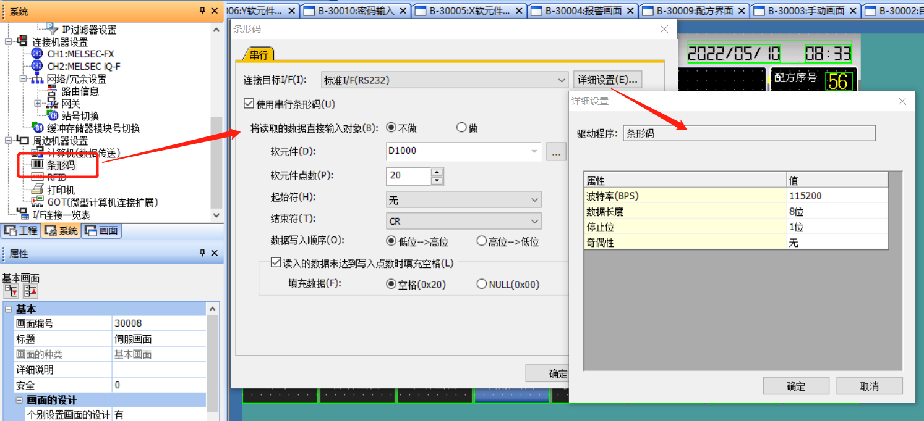924x421 pixels.
Task: Uncheck the 使用串行条形码 checkbox
Action: tap(249, 104)
